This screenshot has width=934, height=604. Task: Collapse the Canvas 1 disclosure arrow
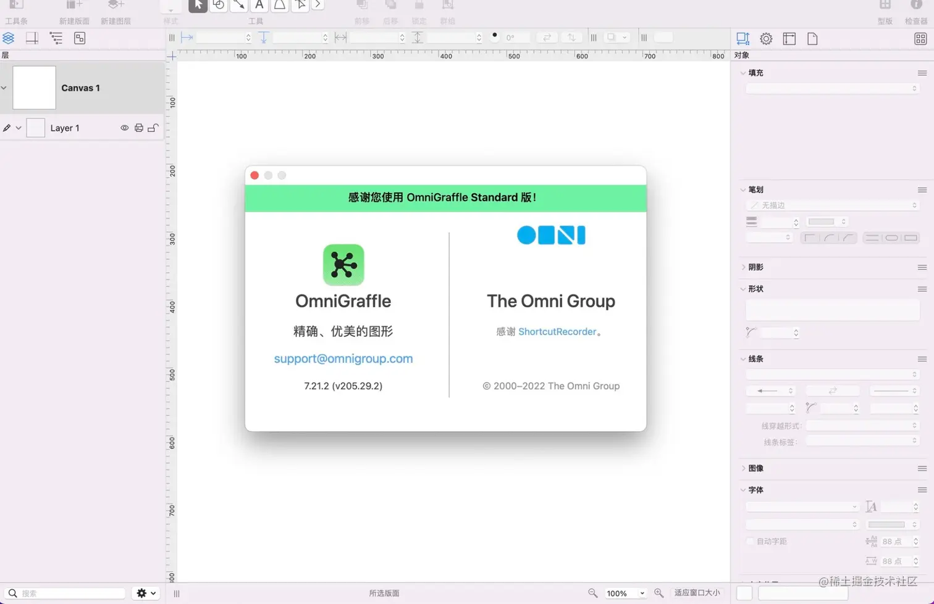click(x=4, y=88)
